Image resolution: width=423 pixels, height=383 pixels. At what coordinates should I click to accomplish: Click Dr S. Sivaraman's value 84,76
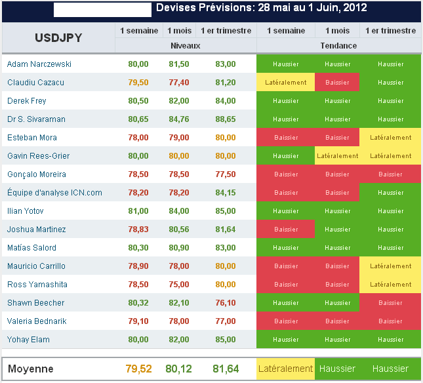[179, 119]
